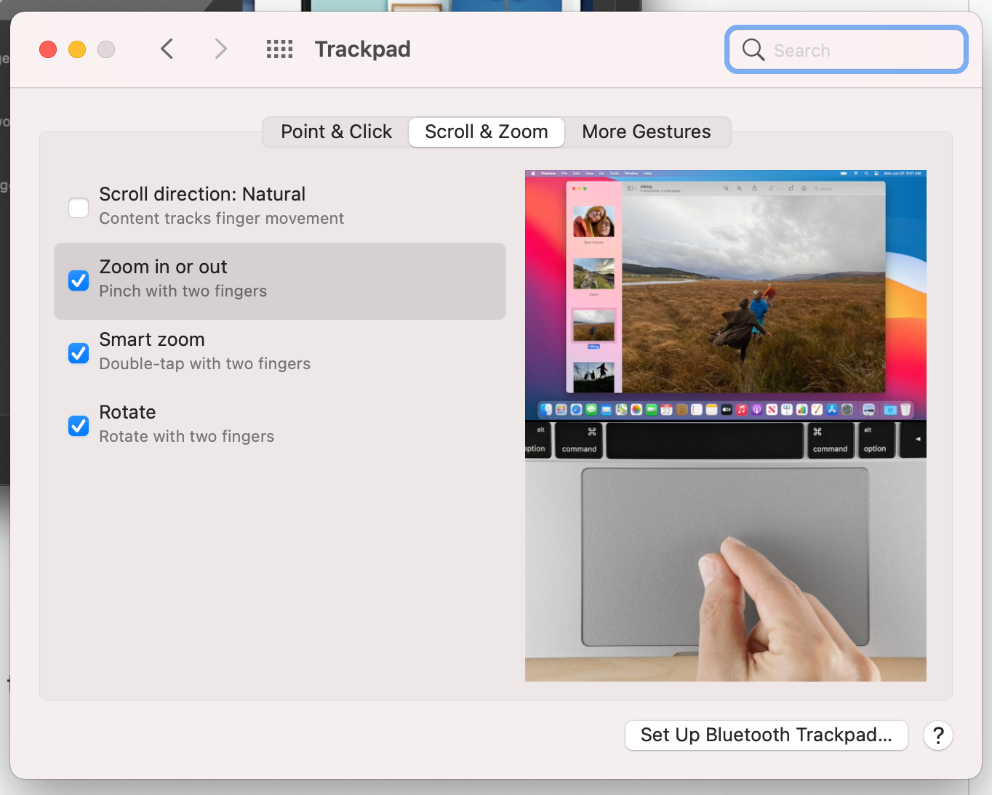Uncheck the Zoom in or out checkbox
992x795 pixels.
[79, 281]
